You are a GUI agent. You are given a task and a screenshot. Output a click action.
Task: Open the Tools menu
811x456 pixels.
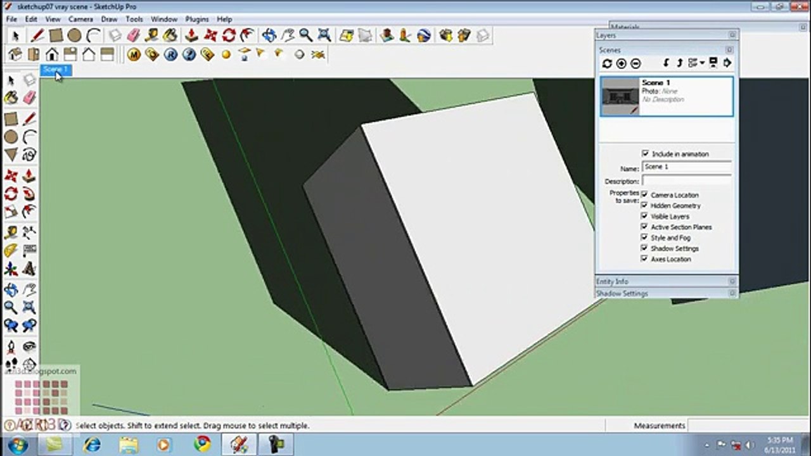click(134, 20)
